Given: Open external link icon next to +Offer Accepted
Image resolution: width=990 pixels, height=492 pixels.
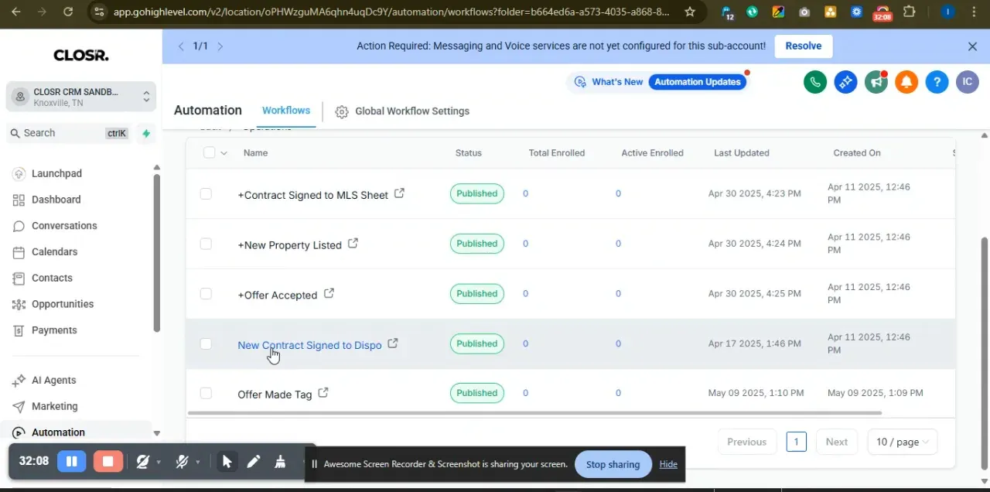Looking at the screenshot, I should [329, 294].
